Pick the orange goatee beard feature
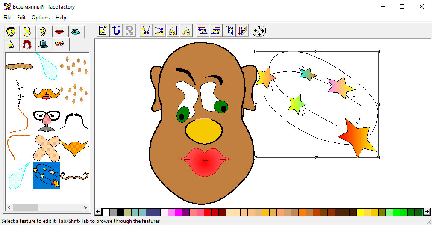Viewport: 432px width, 225px height. coord(74,148)
